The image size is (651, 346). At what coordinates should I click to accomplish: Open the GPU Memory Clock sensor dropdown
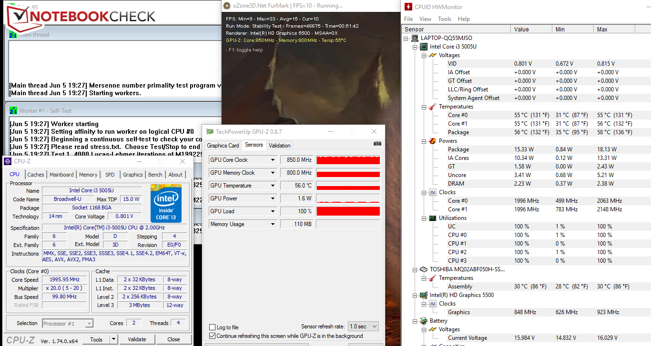point(273,173)
